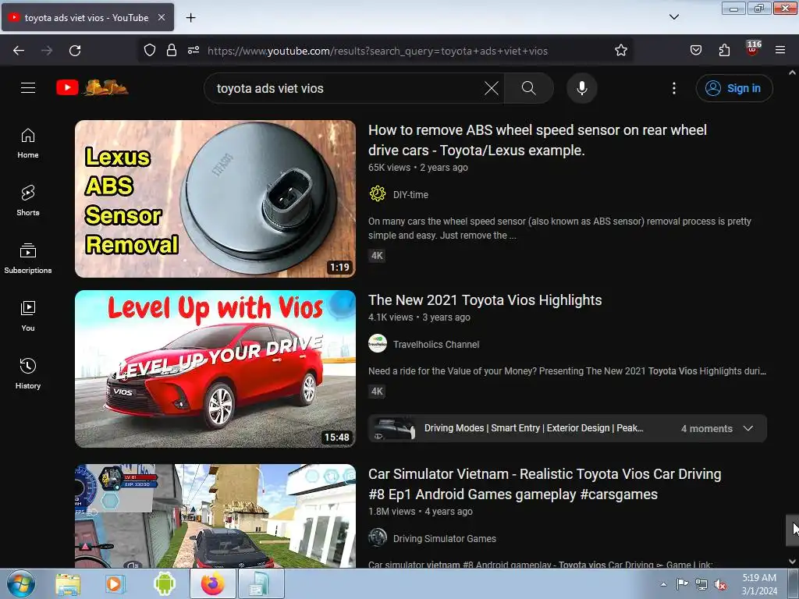The width and height of the screenshot is (799, 599).
Task: Open tracking protection shield icon
Action: [x=149, y=50]
